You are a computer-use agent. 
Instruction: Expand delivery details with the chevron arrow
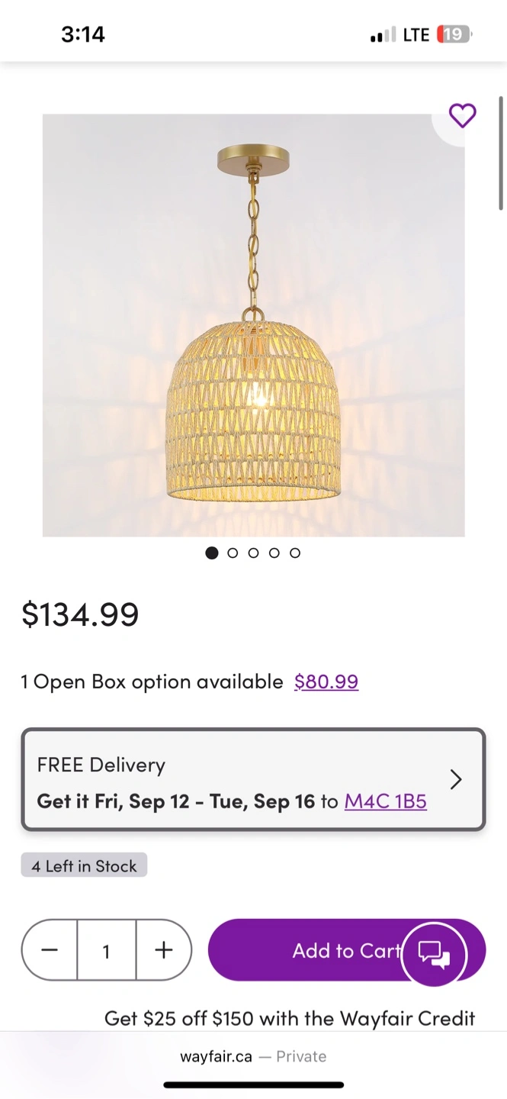(455, 779)
